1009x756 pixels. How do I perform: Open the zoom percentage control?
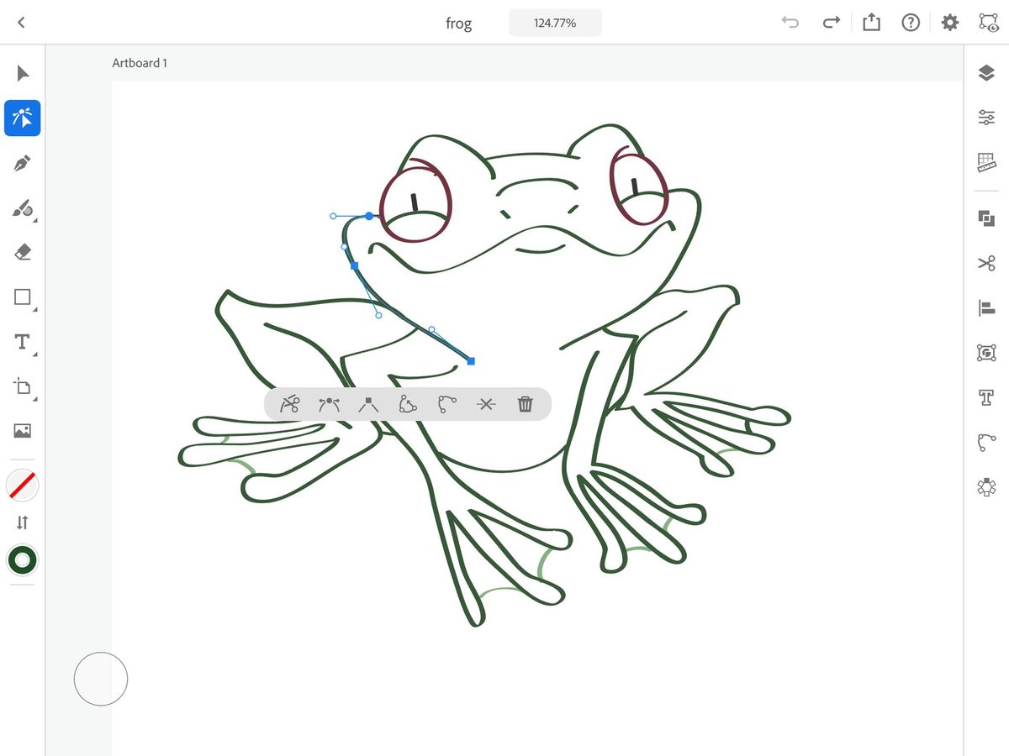(x=555, y=23)
